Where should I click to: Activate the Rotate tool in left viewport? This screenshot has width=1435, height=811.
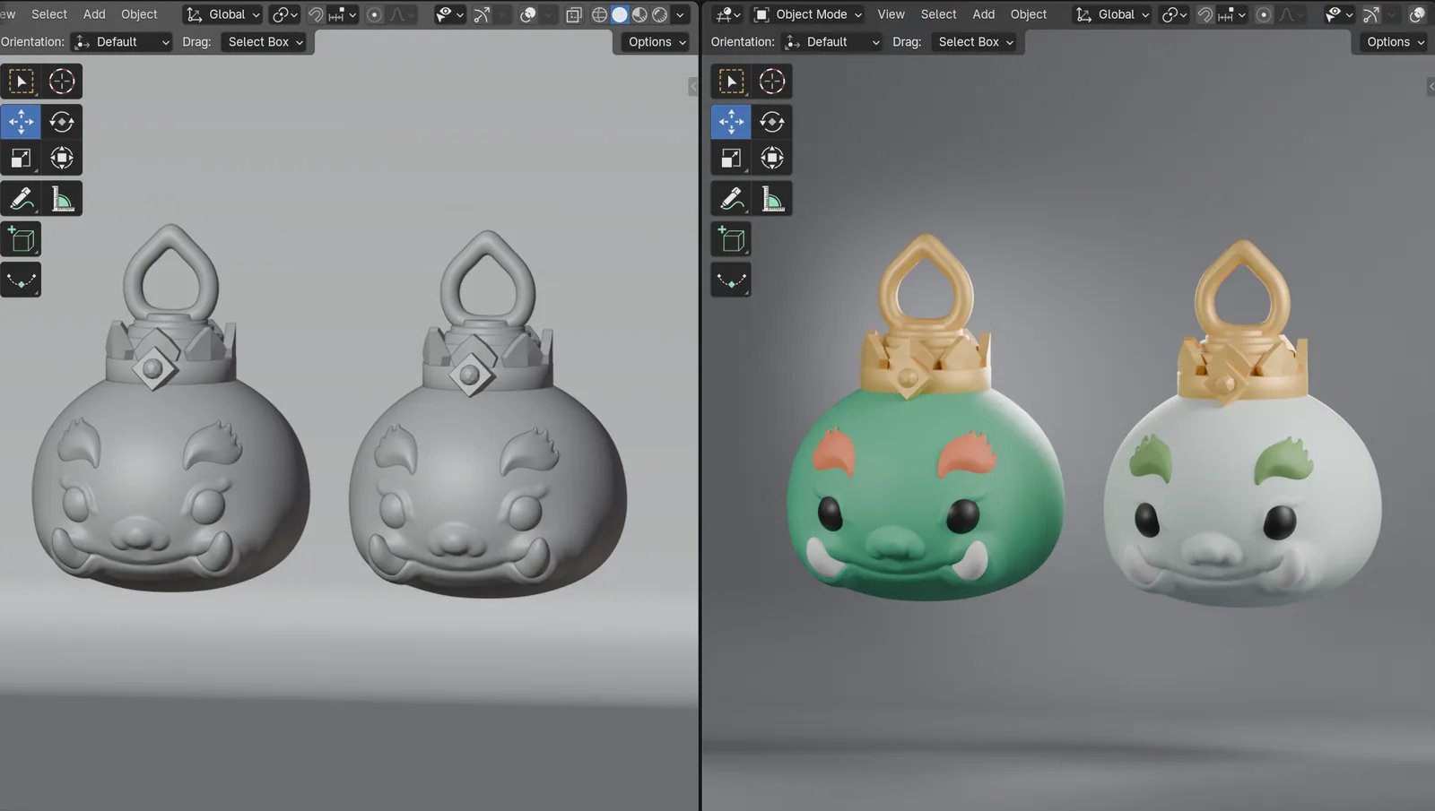click(62, 122)
